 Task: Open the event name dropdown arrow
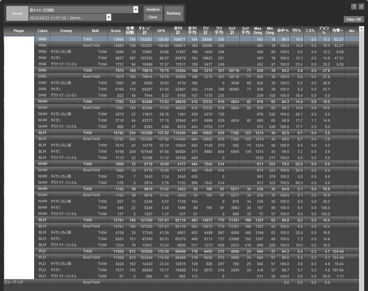click(x=136, y=10)
